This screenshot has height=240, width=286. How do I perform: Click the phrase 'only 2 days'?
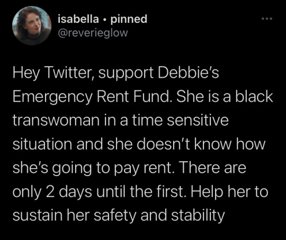[x=52, y=192]
